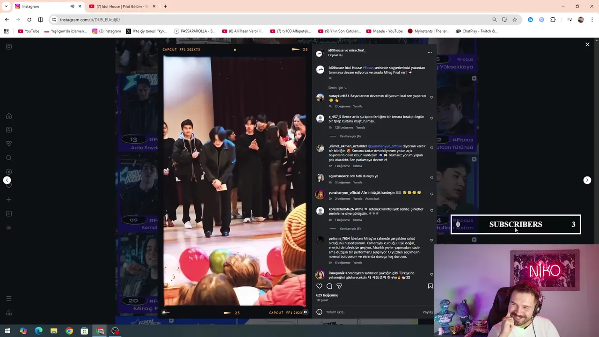Screen dimensions: 599x337
Task: Open nuraykurtt34's profile from the comment
Action: tap(339, 96)
